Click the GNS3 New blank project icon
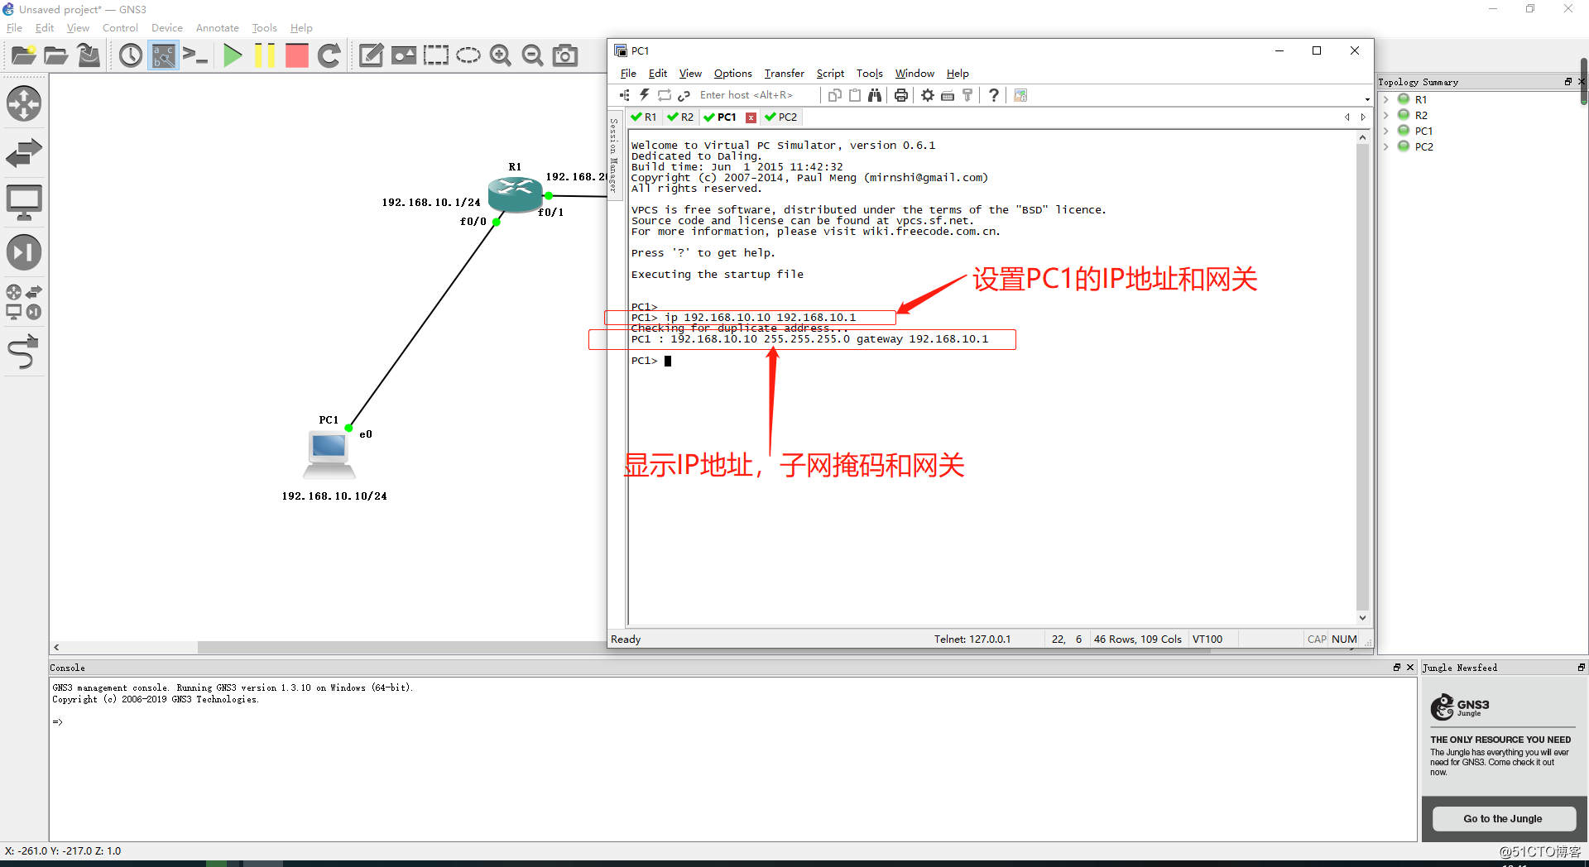The width and height of the screenshot is (1589, 867). tap(23, 55)
